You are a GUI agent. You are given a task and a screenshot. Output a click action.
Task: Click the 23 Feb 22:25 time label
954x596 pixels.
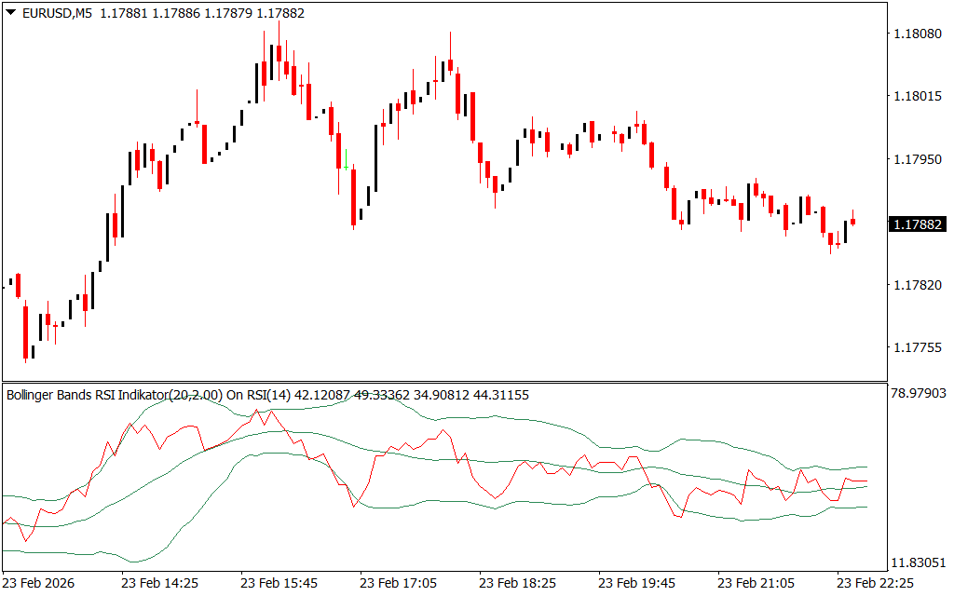(x=875, y=583)
